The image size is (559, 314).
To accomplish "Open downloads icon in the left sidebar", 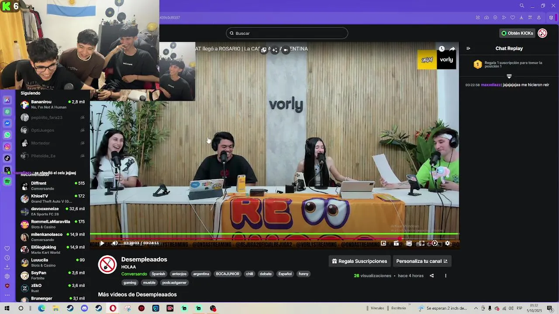I will tap(7, 266).
